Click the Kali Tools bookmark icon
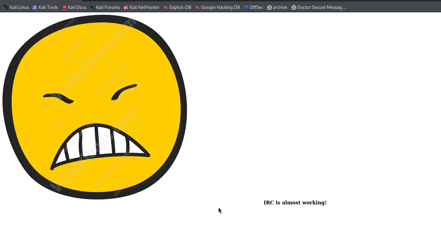The image size is (441, 233). 35,7
